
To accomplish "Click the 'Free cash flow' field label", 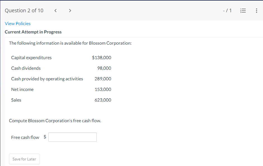I will [25, 137].
